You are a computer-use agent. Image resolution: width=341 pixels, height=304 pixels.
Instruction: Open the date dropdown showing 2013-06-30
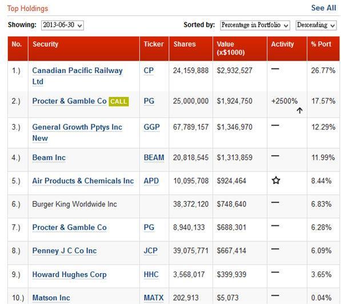[x=62, y=25]
